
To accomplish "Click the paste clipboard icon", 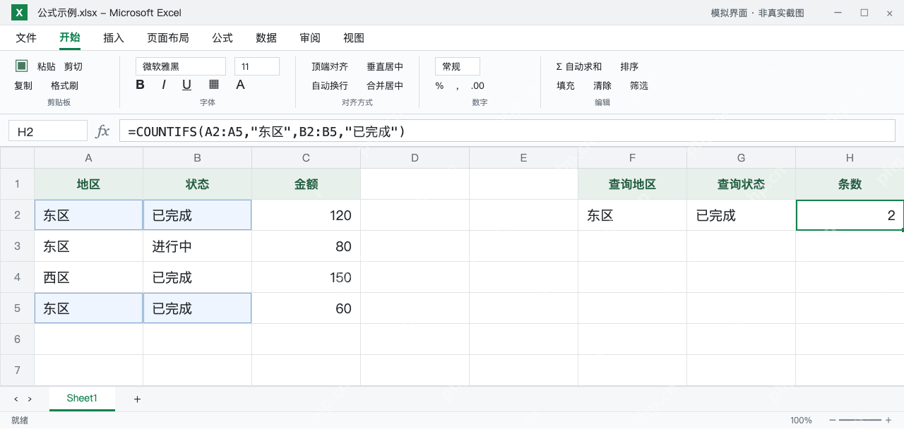I will click(22, 66).
